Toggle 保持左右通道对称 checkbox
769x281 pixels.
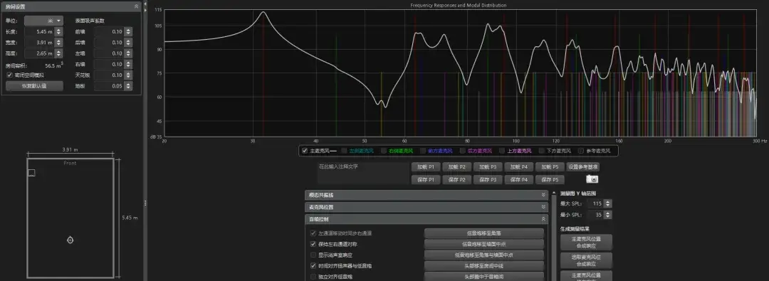click(313, 244)
